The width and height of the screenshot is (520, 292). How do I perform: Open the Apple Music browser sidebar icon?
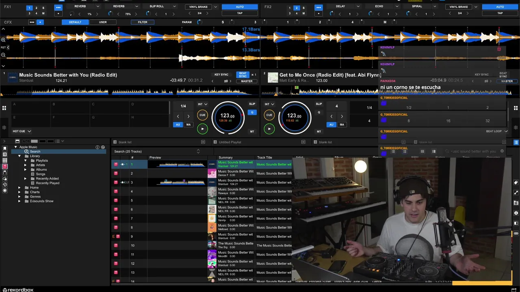pos(4,166)
